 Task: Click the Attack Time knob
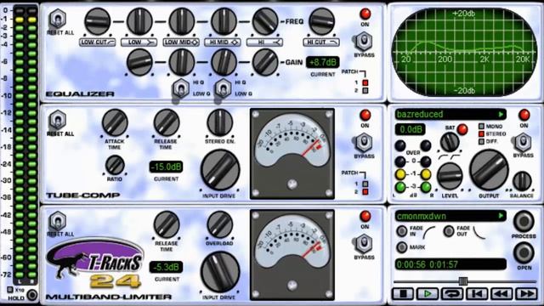(115, 122)
